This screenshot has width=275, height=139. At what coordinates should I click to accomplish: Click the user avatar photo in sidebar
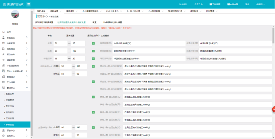tap(15, 14)
